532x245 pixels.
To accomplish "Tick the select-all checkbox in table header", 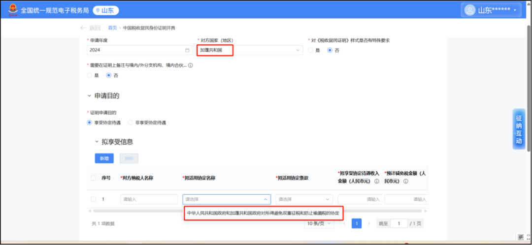I will pyautogui.click(x=93, y=178).
